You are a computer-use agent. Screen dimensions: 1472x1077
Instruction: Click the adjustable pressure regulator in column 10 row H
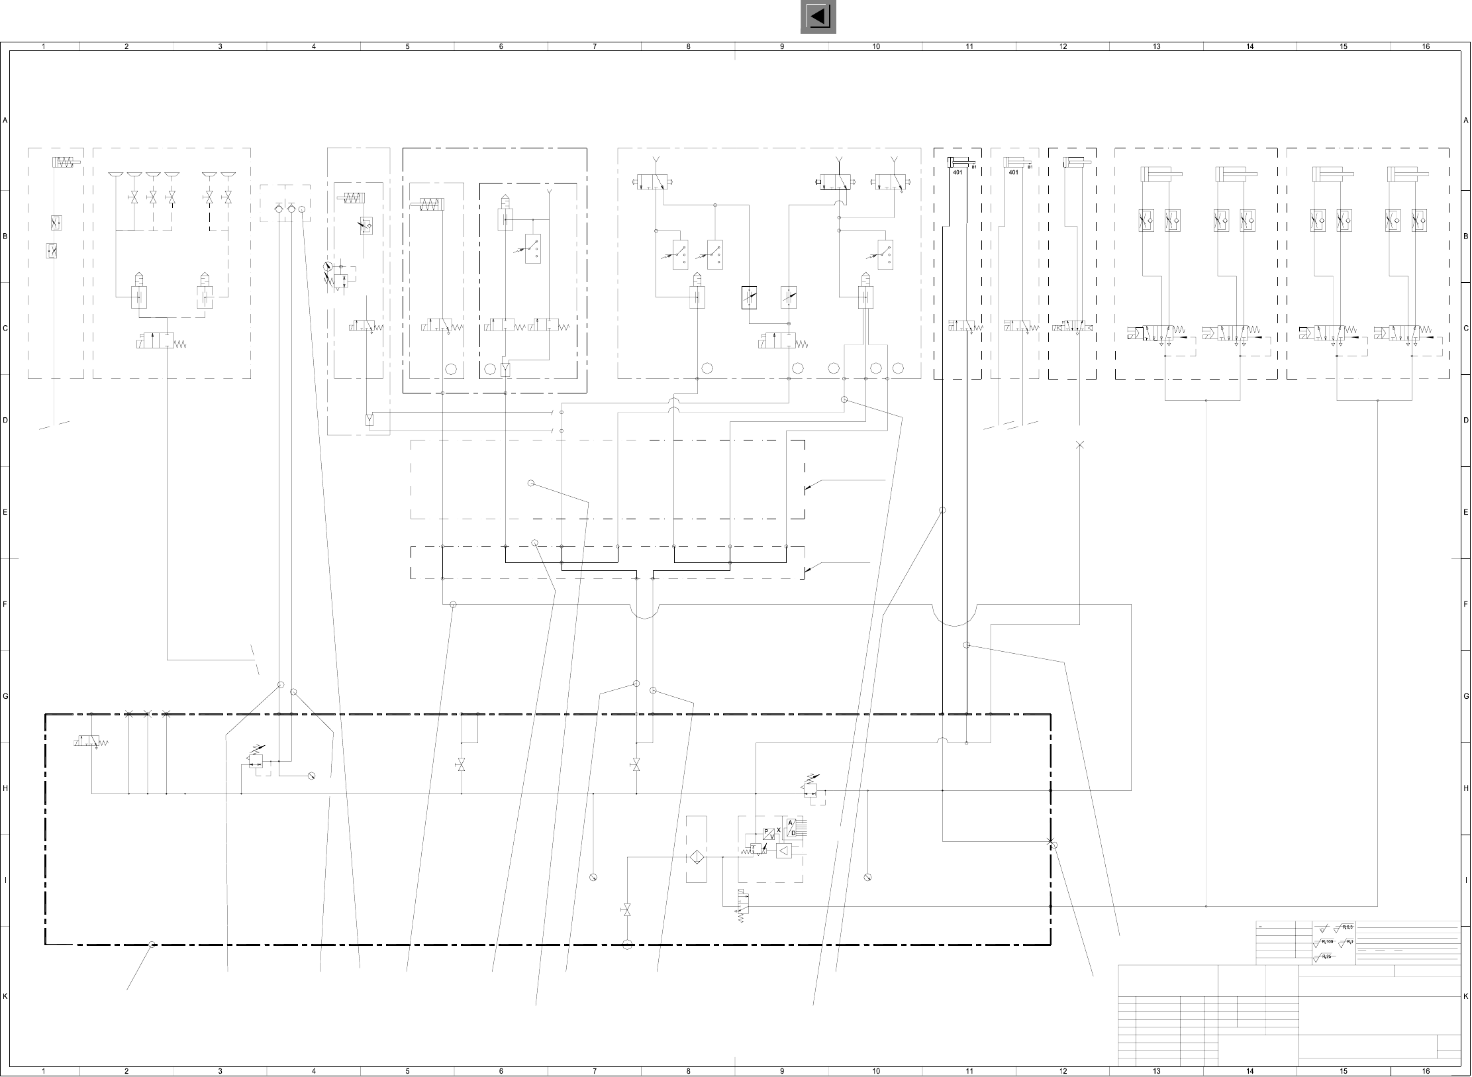(811, 789)
